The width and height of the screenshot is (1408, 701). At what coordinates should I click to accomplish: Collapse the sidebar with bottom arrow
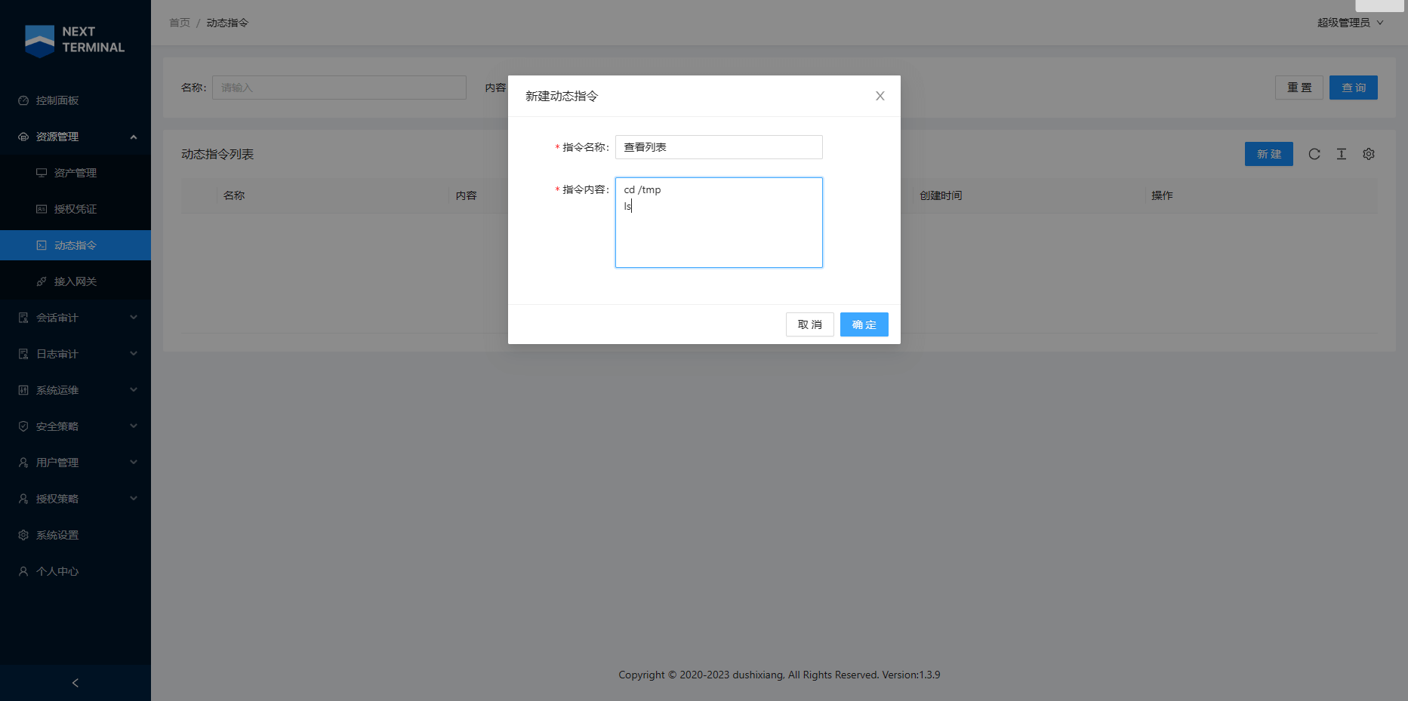click(x=75, y=683)
